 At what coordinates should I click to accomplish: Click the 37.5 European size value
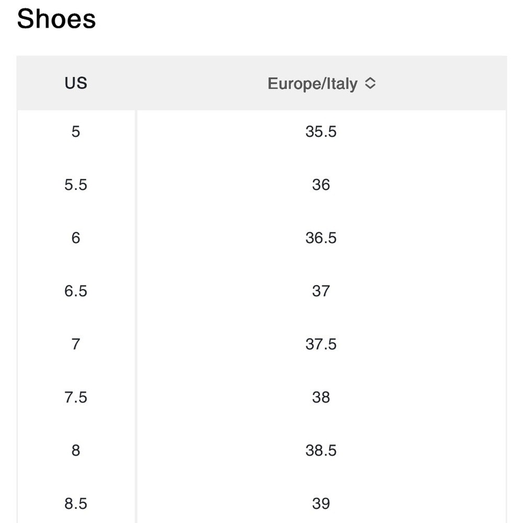[x=321, y=344]
